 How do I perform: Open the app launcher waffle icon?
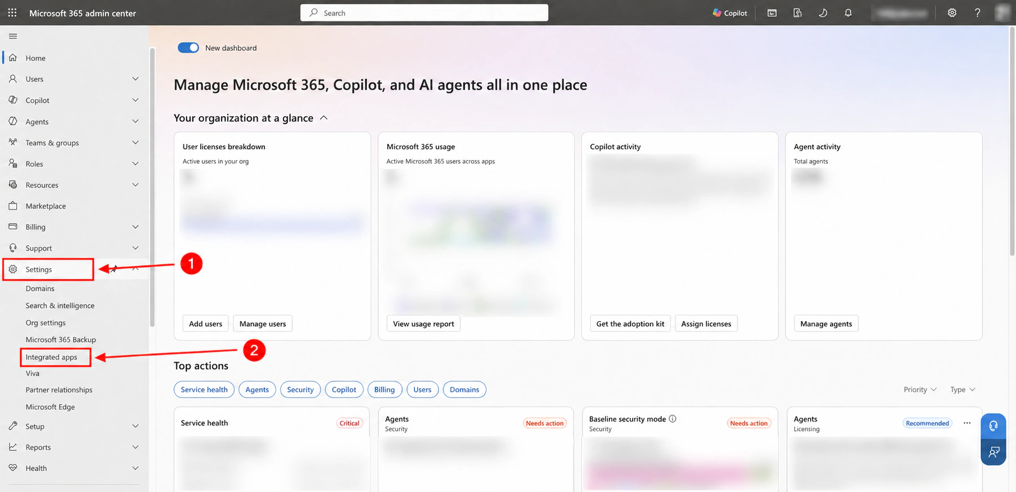click(12, 12)
